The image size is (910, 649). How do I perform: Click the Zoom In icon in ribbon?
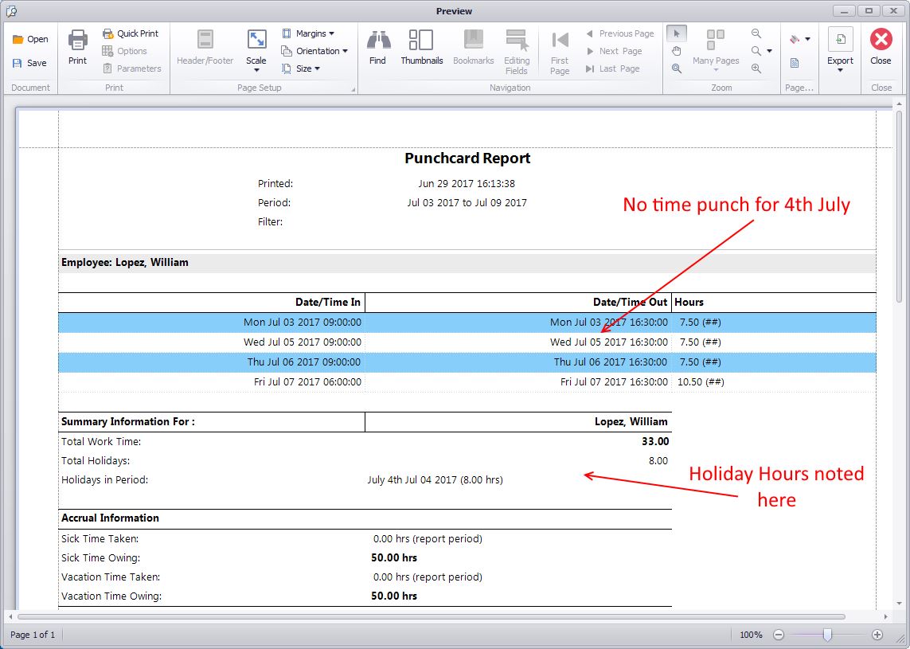pos(756,68)
